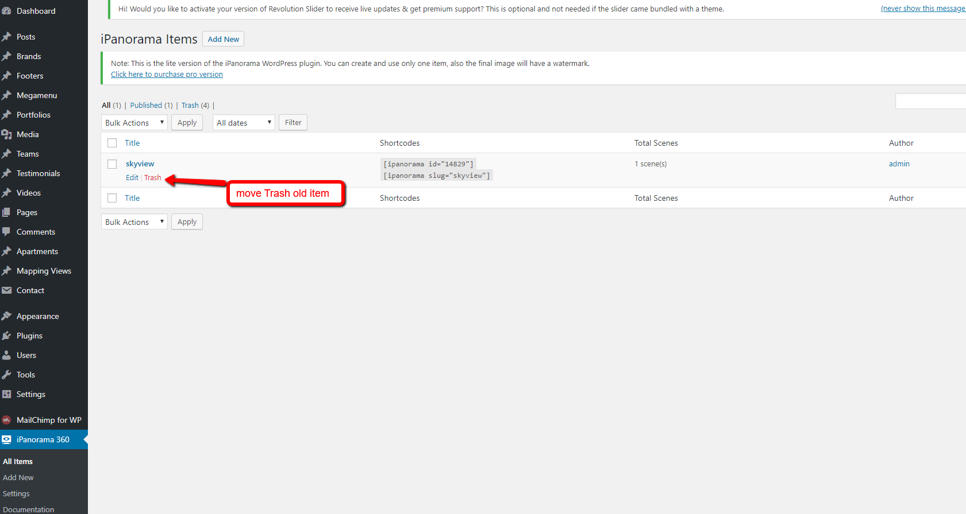Click the Megamenu pin icon
Screen dimensions: 966x514
6,95
